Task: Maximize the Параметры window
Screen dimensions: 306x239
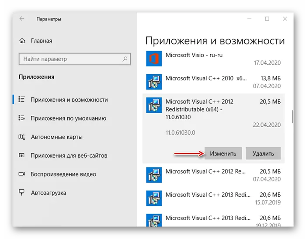Action: click(x=267, y=19)
